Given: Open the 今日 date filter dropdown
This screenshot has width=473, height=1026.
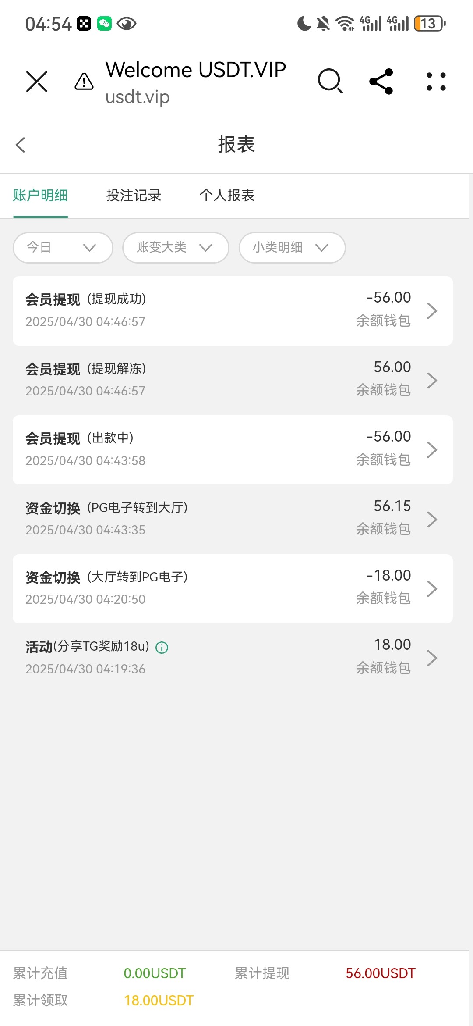Looking at the screenshot, I should (x=63, y=248).
